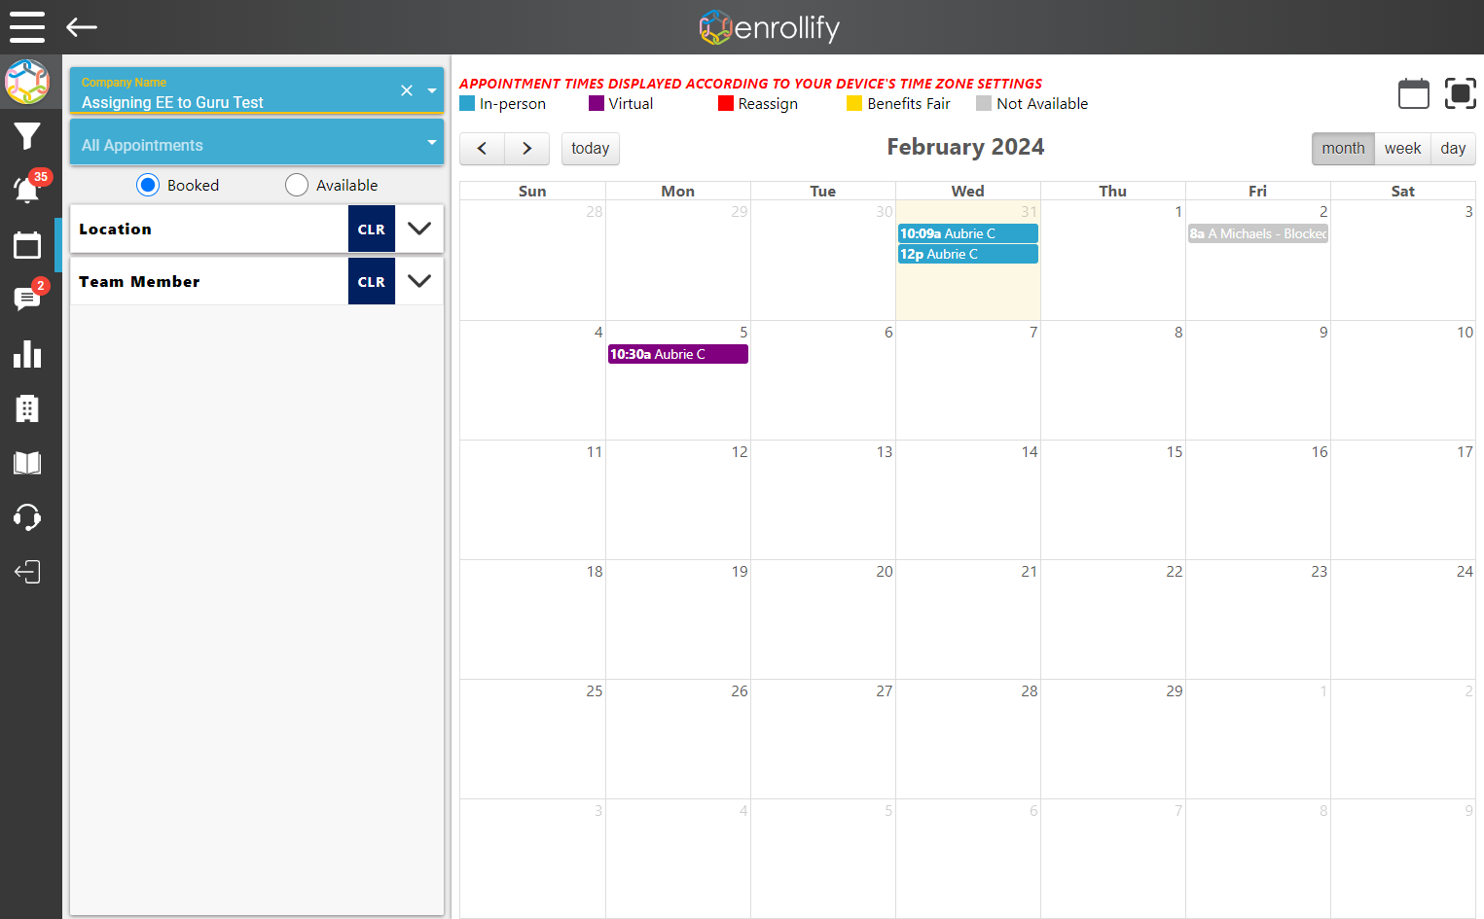This screenshot has height=919, width=1484.
Task: Open the hamburger menu
Action: tap(27, 27)
